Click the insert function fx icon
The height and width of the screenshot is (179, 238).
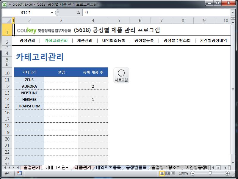79,13
